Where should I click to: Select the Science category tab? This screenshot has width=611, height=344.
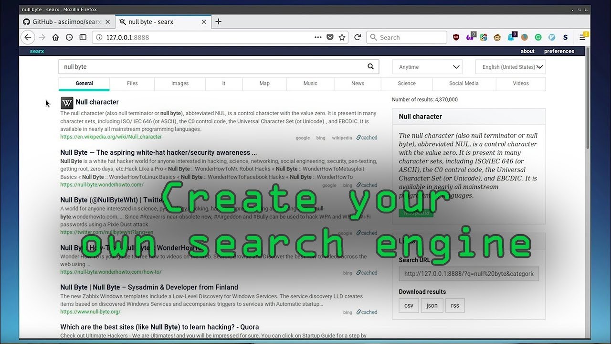[x=407, y=84]
